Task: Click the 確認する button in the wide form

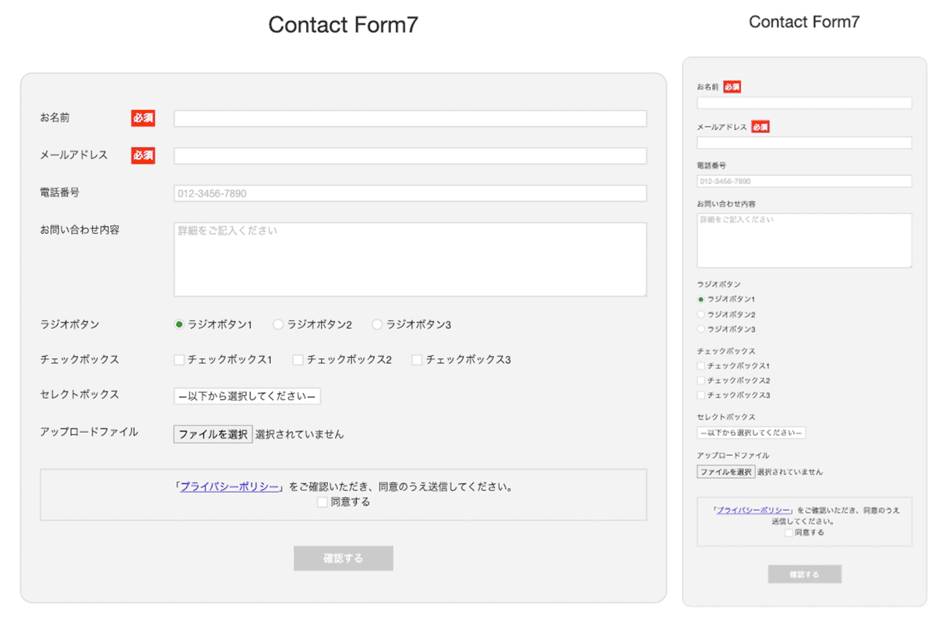Action: (343, 558)
